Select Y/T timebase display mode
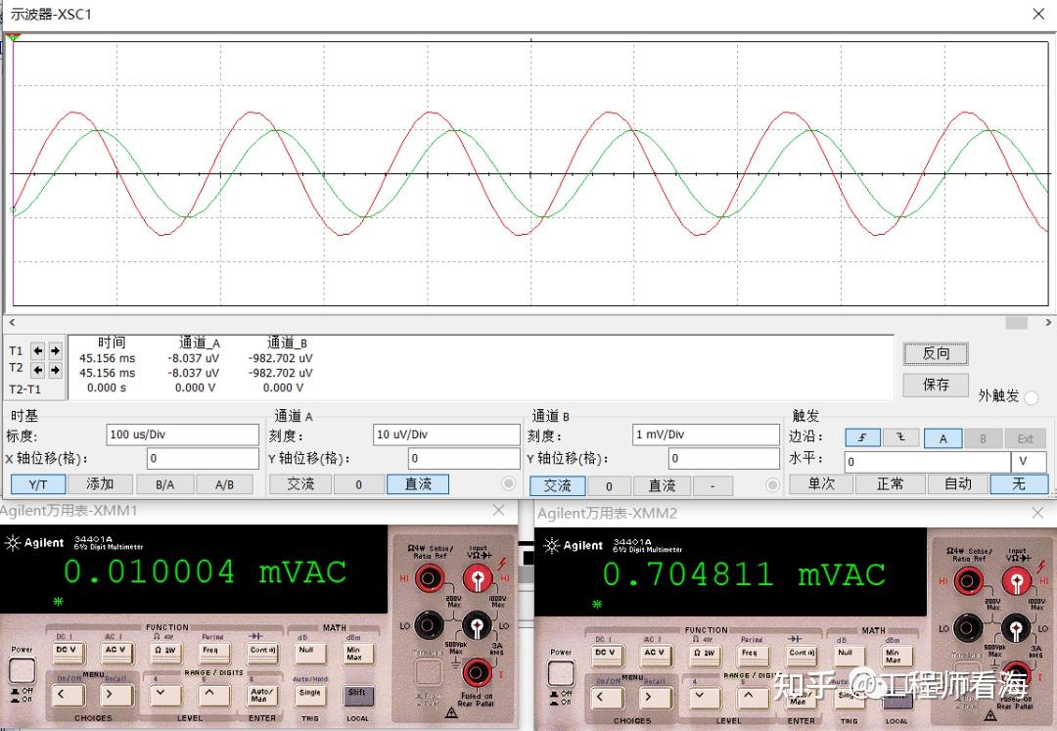The height and width of the screenshot is (731, 1057). [38, 483]
